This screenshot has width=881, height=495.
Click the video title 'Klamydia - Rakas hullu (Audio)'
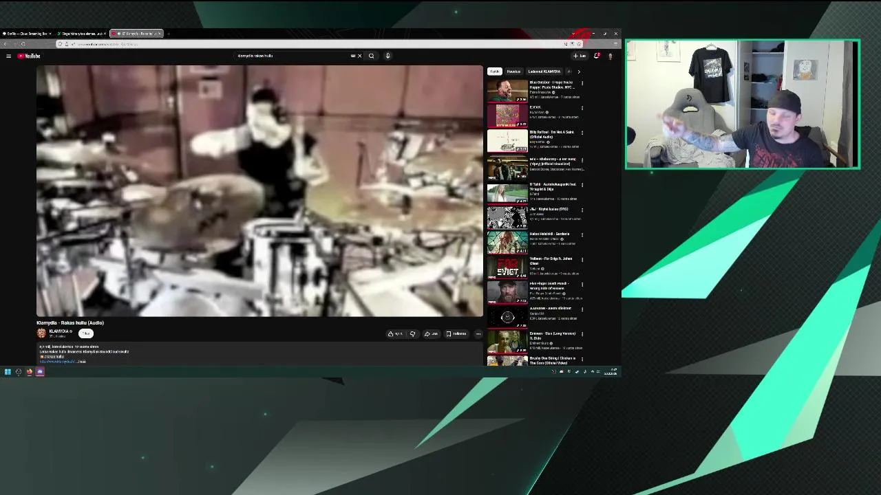click(70, 322)
